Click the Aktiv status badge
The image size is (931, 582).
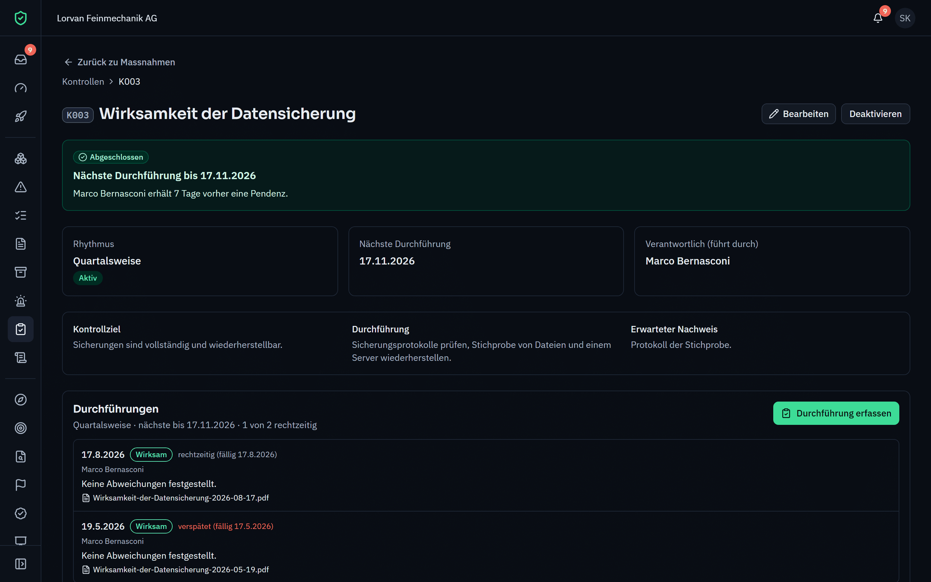88,278
